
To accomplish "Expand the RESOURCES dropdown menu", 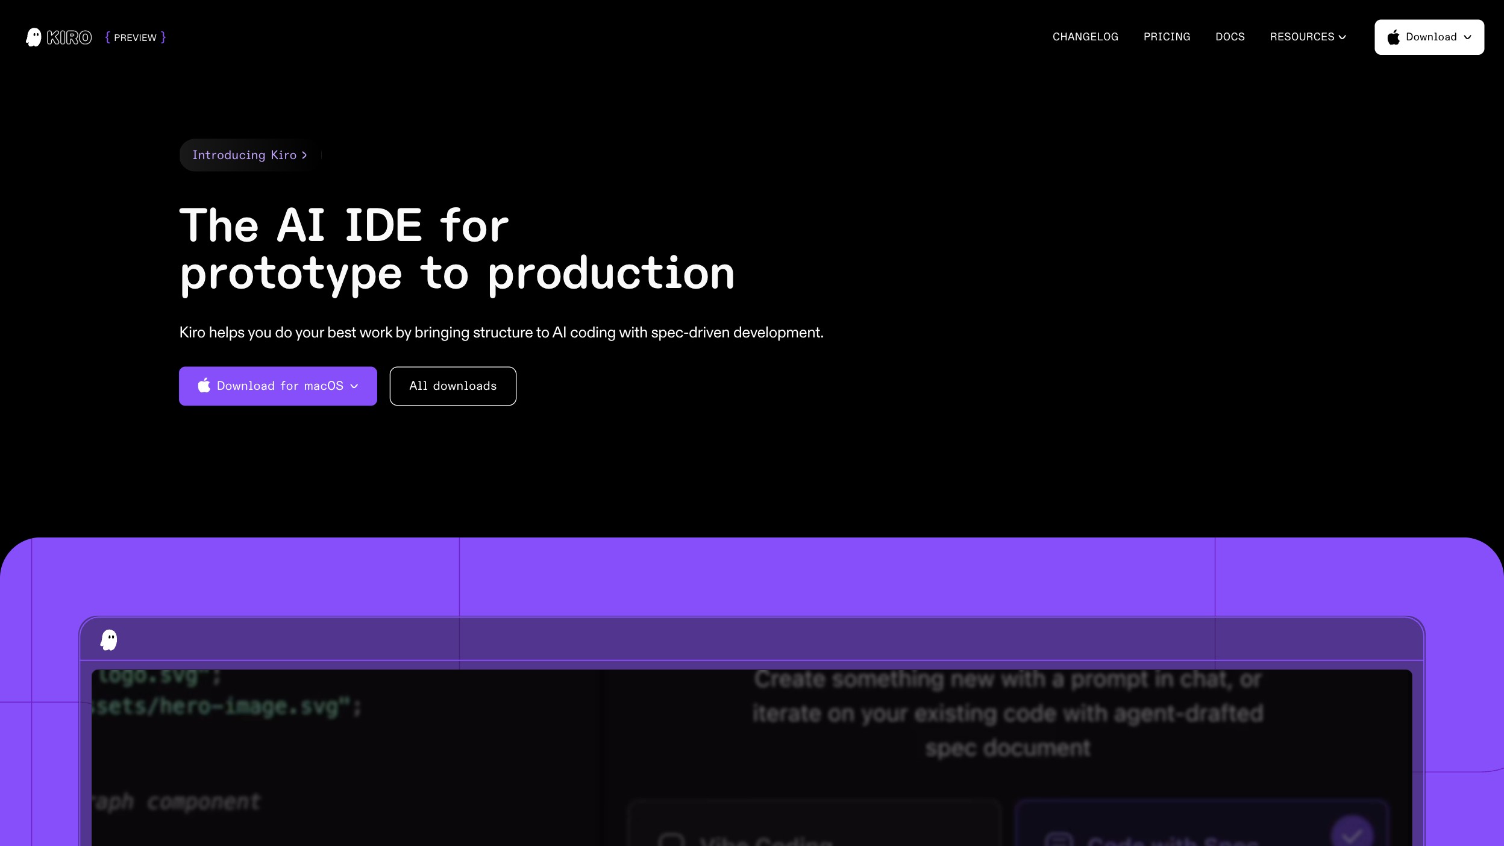I will [x=1302, y=37].
